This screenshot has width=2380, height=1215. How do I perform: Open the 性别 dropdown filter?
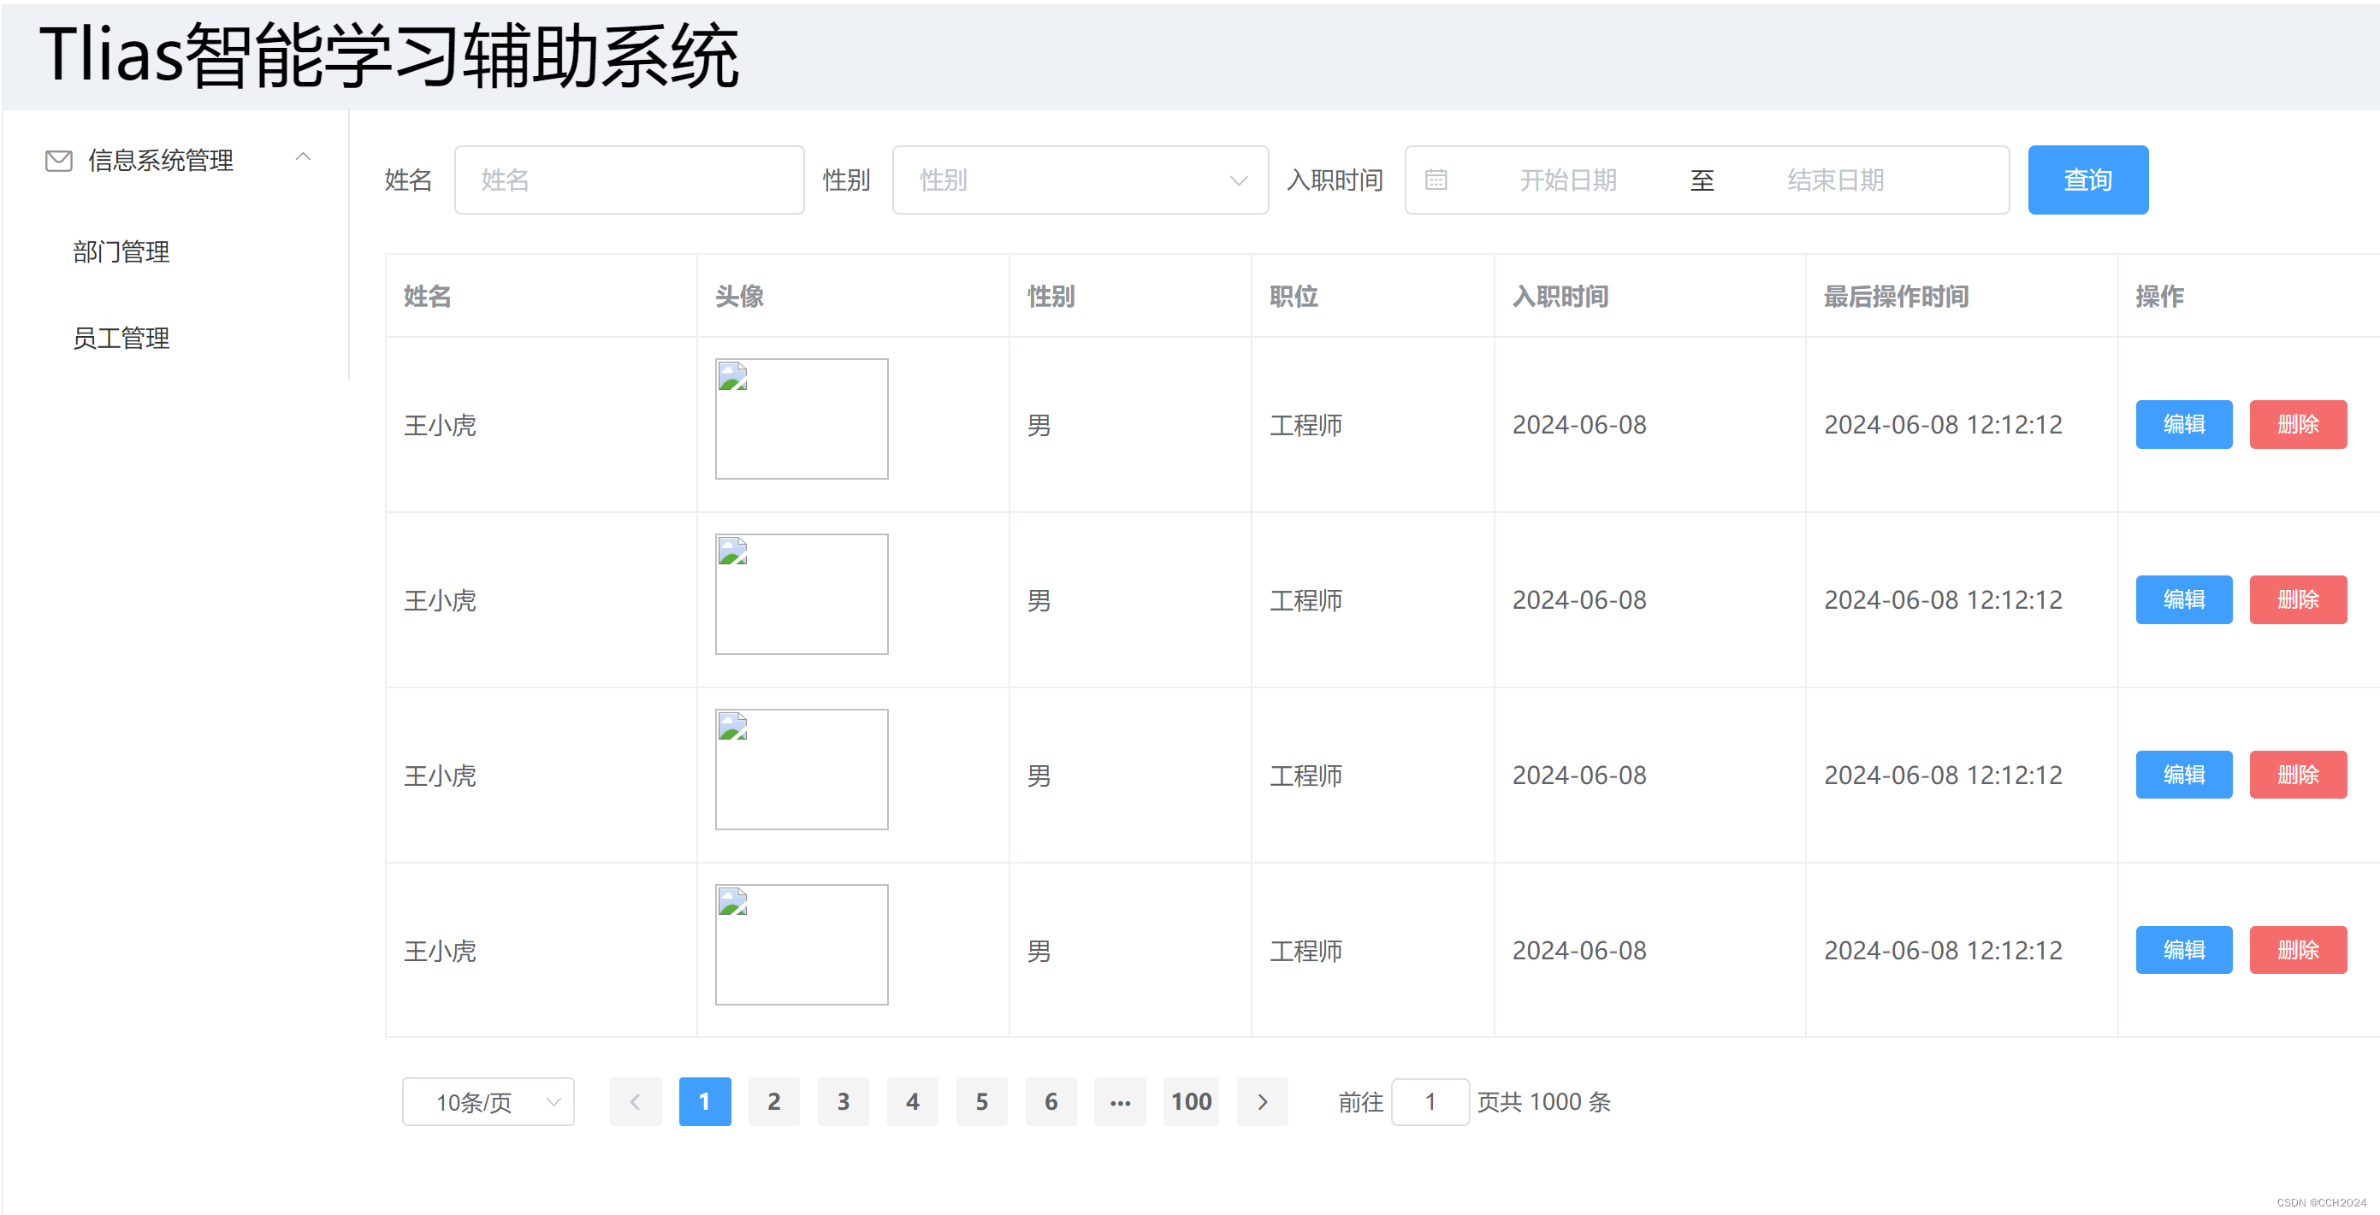[x=1080, y=180]
